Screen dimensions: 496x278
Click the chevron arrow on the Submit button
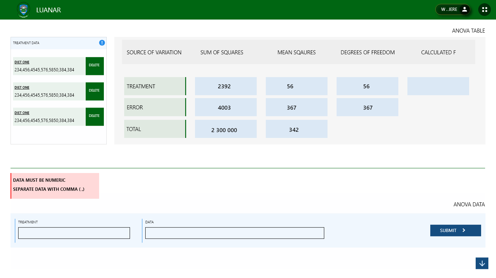pos(464,230)
